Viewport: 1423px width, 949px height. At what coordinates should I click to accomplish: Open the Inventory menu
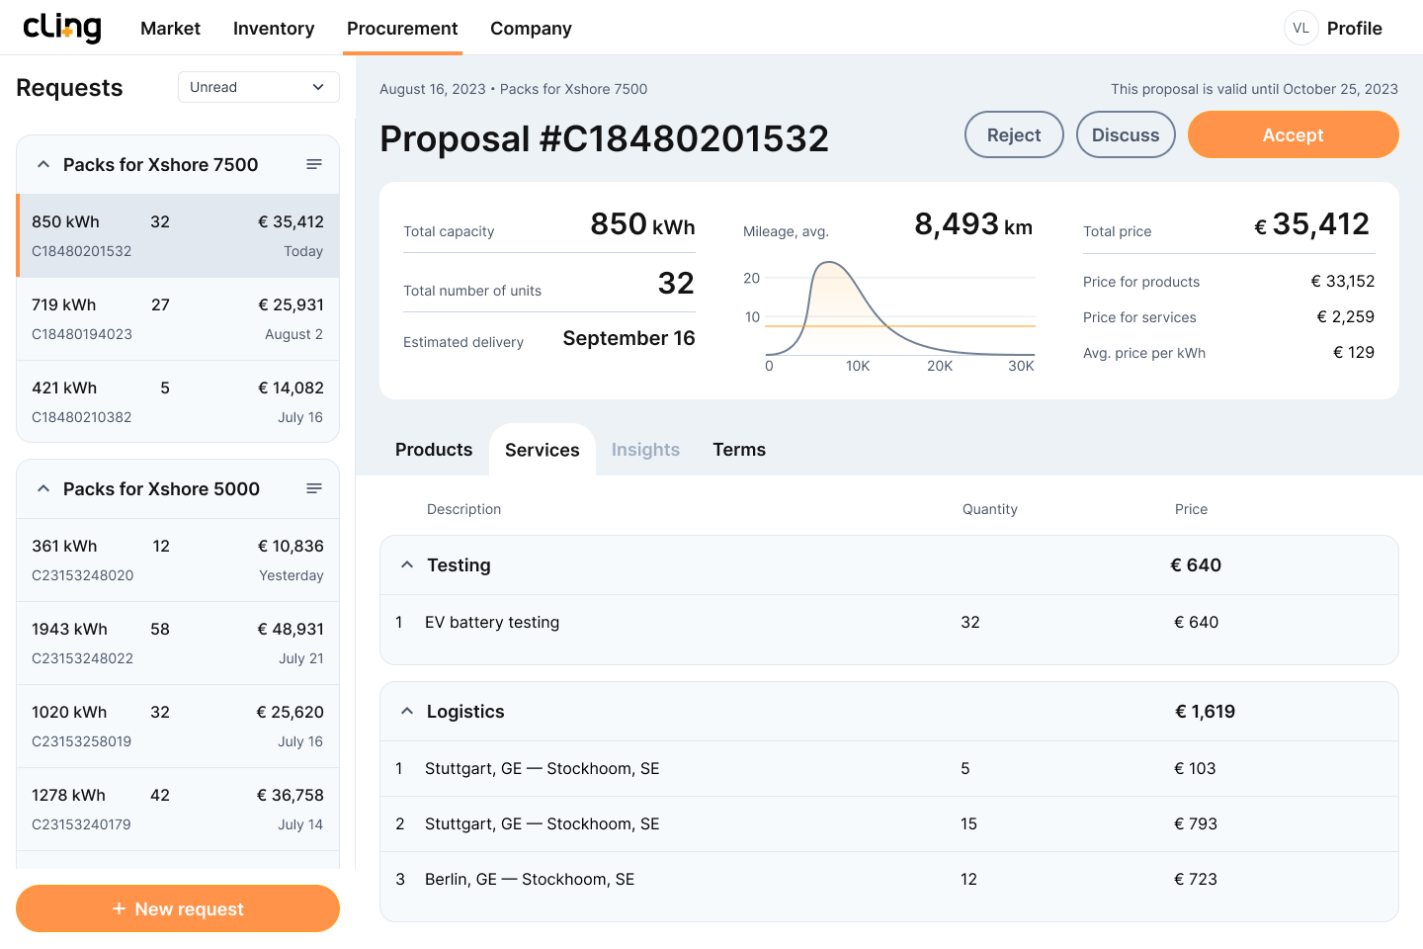click(x=274, y=28)
